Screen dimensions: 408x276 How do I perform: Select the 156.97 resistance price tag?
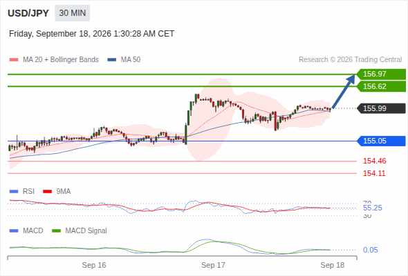pos(381,74)
